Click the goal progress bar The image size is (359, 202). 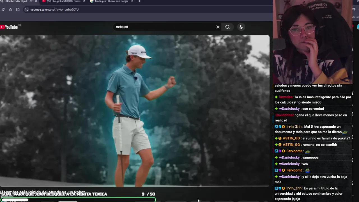78,200
